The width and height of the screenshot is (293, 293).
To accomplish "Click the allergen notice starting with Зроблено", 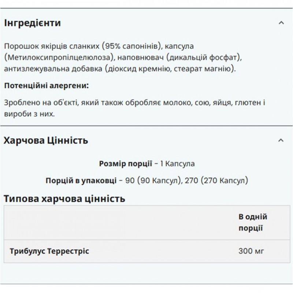I will pyautogui.click(x=134, y=108).
